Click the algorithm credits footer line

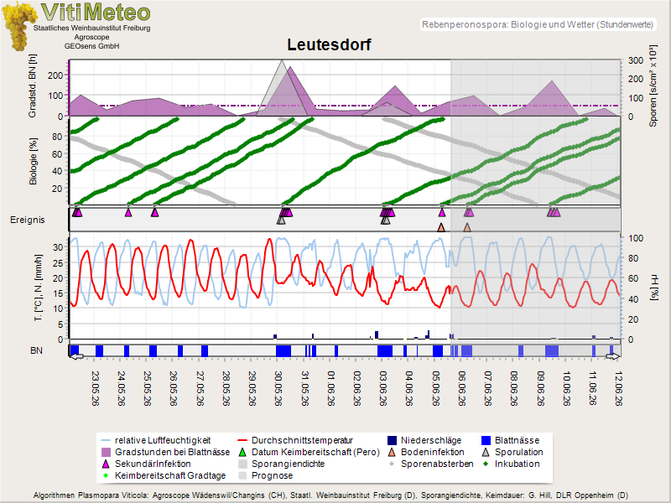click(x=330, y=495)
